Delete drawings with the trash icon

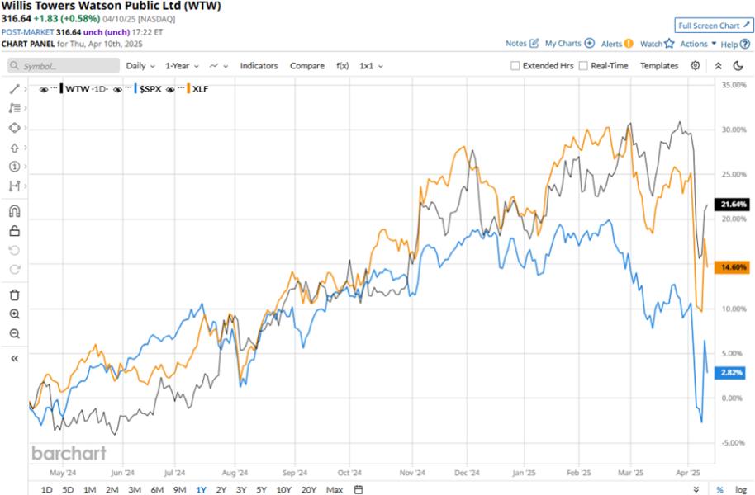[x=14, y=295]
